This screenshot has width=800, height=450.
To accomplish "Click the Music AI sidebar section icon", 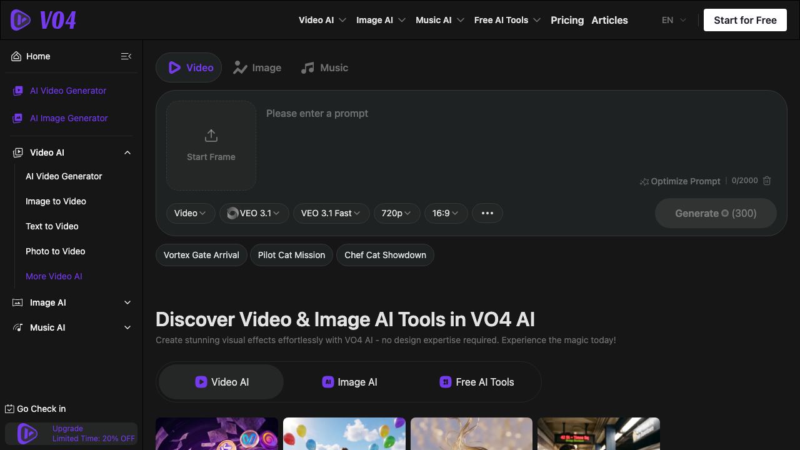I will point(18,327).
